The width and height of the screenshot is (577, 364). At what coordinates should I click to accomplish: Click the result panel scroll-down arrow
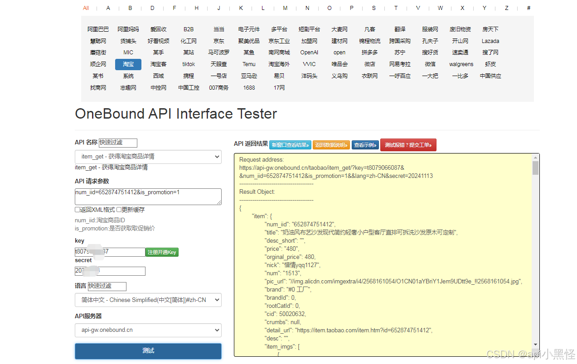click(535, 345)
